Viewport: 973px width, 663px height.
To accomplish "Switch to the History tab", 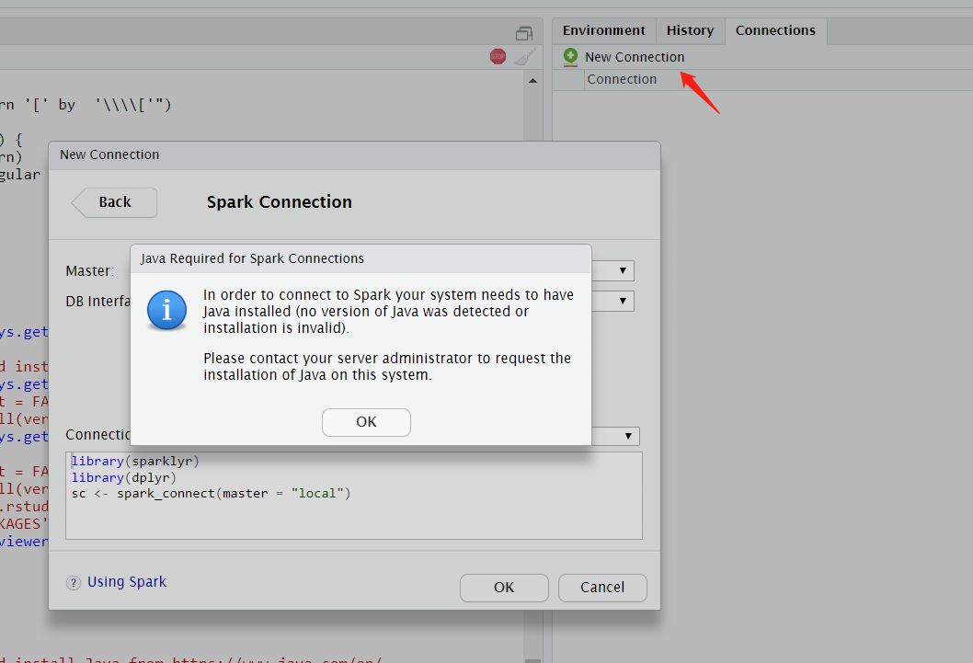I will pos(690,30).
